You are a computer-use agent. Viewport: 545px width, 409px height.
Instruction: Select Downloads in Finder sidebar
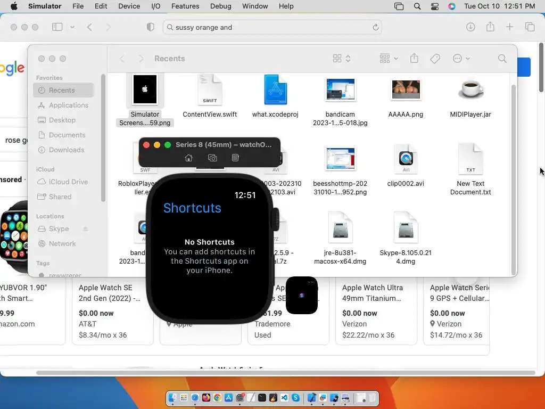point(64,150)
